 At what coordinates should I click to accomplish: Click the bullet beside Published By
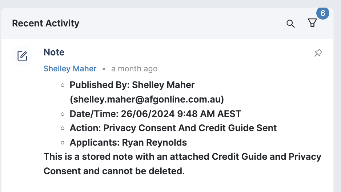tap(63, 85)
